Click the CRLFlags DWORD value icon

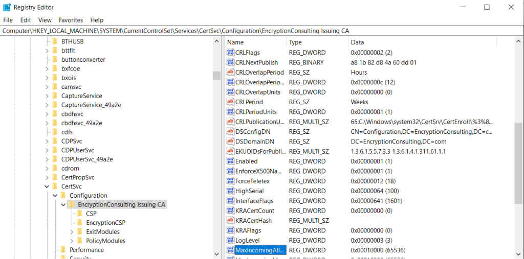(x=230, y=53)
